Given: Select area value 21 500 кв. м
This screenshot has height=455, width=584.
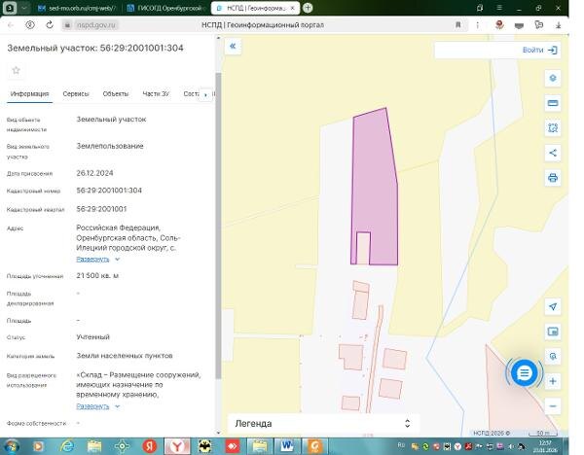Looking at the screenshot, I should click(x=97, y=276).
